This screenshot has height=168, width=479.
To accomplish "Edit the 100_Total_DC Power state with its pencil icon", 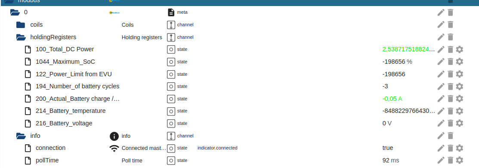I will click(441, 49).
